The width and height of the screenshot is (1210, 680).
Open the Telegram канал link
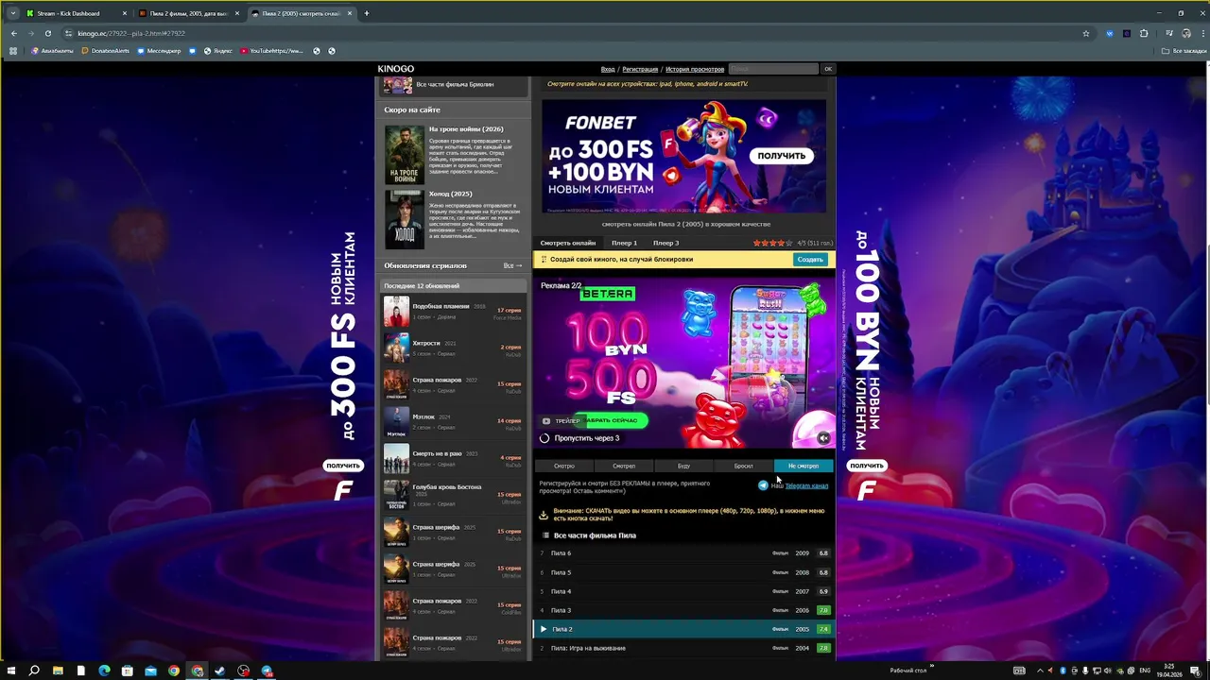point(806,485)
